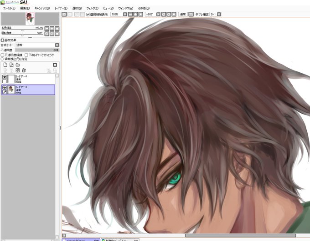
Task: Zoom out using navigator minus button
Action: pos(47,29)
